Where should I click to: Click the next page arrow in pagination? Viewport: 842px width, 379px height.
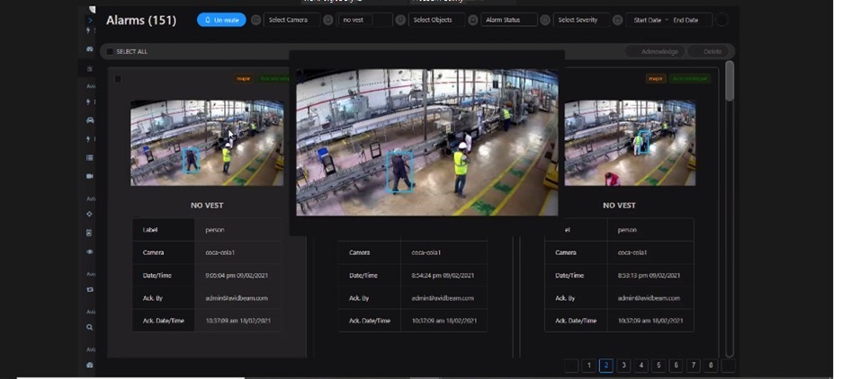click(x=728, y=366)
